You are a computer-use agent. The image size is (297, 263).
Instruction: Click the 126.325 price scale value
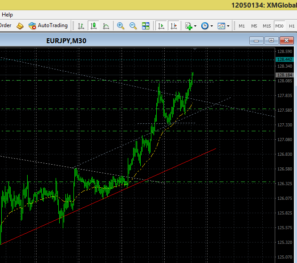coord(285,183)
